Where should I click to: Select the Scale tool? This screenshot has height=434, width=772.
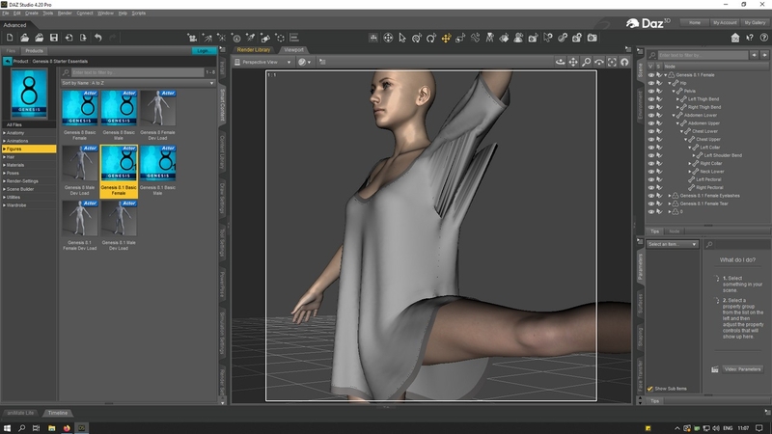coord(460,38)
